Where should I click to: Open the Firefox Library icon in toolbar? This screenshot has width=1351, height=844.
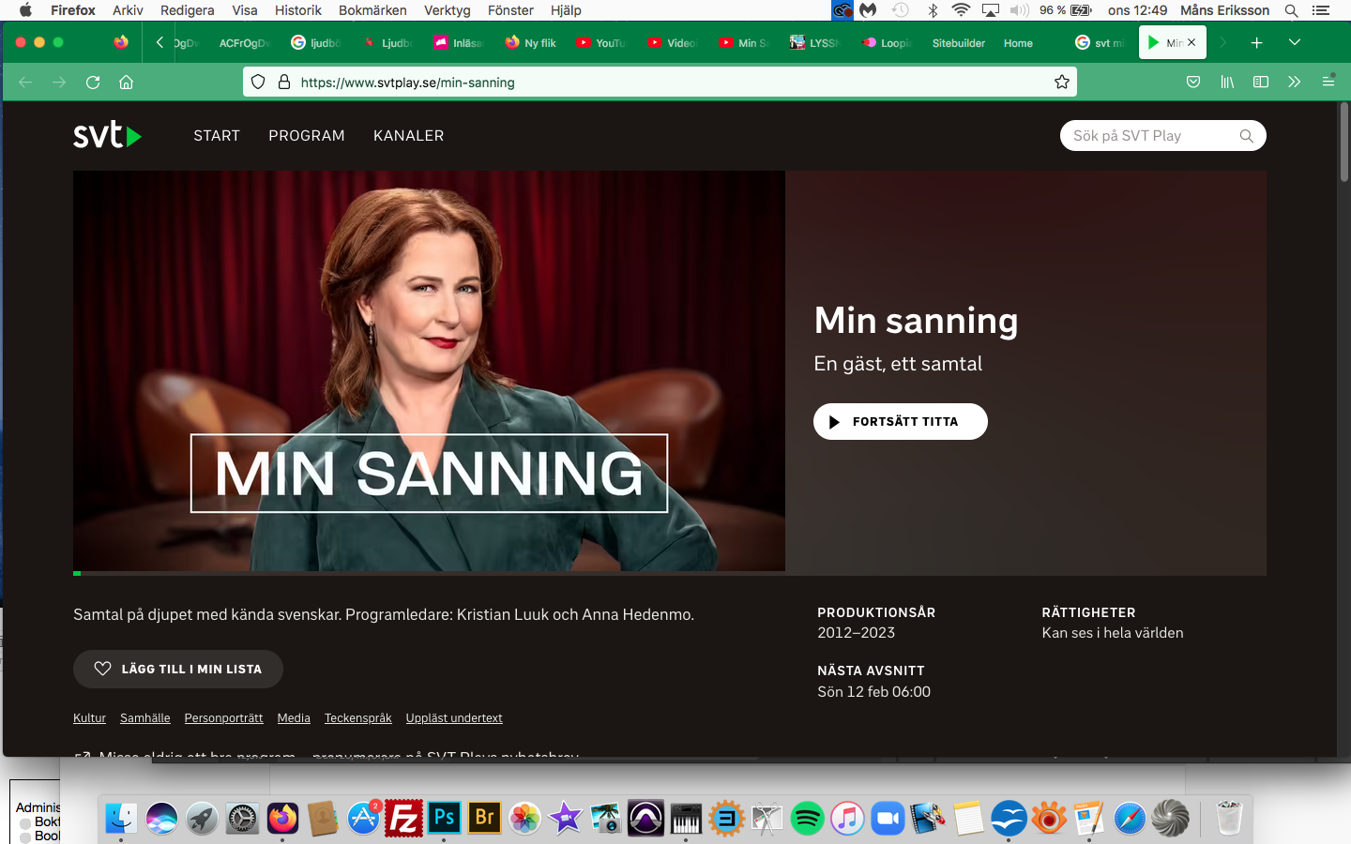pos(1226,82)
